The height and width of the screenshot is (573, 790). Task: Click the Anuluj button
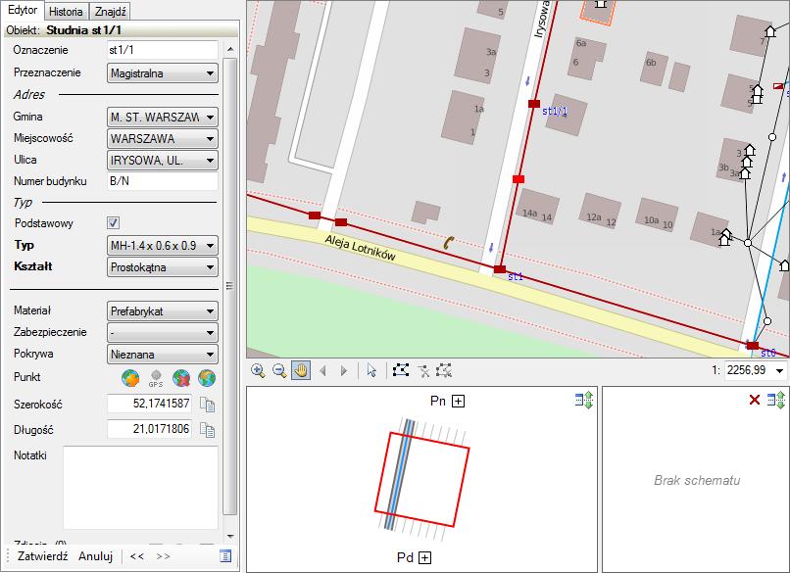(96, 556)
